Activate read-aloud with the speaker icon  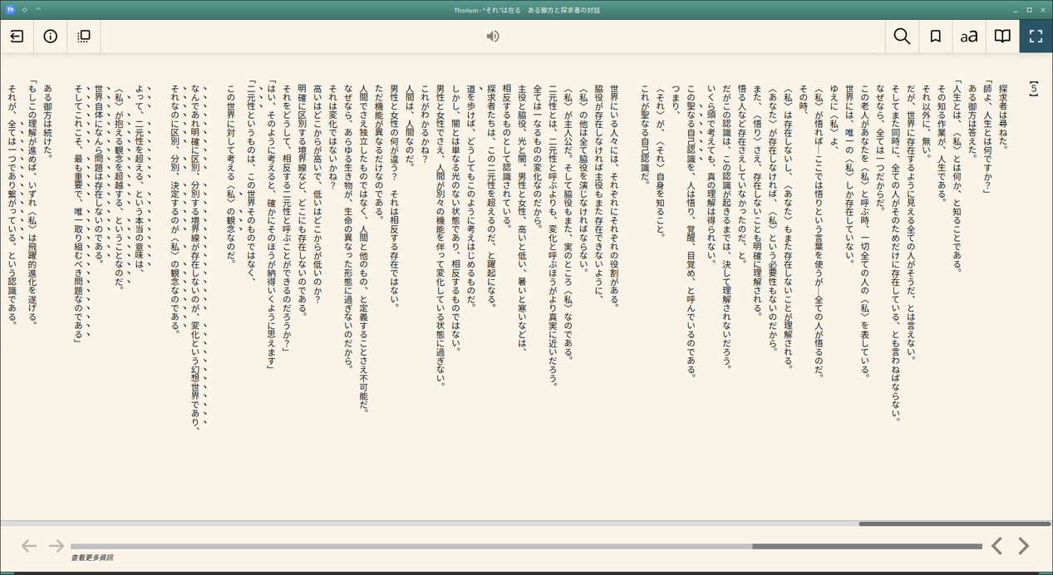(493, 37)
